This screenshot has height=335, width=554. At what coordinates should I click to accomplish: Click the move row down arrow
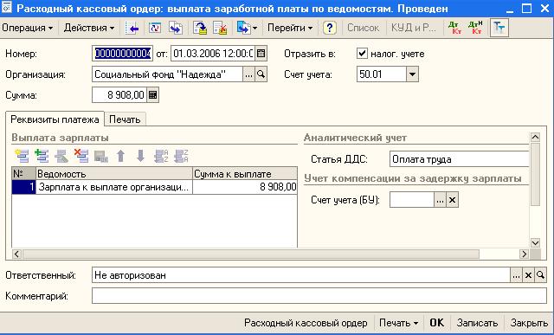point(140,156)
